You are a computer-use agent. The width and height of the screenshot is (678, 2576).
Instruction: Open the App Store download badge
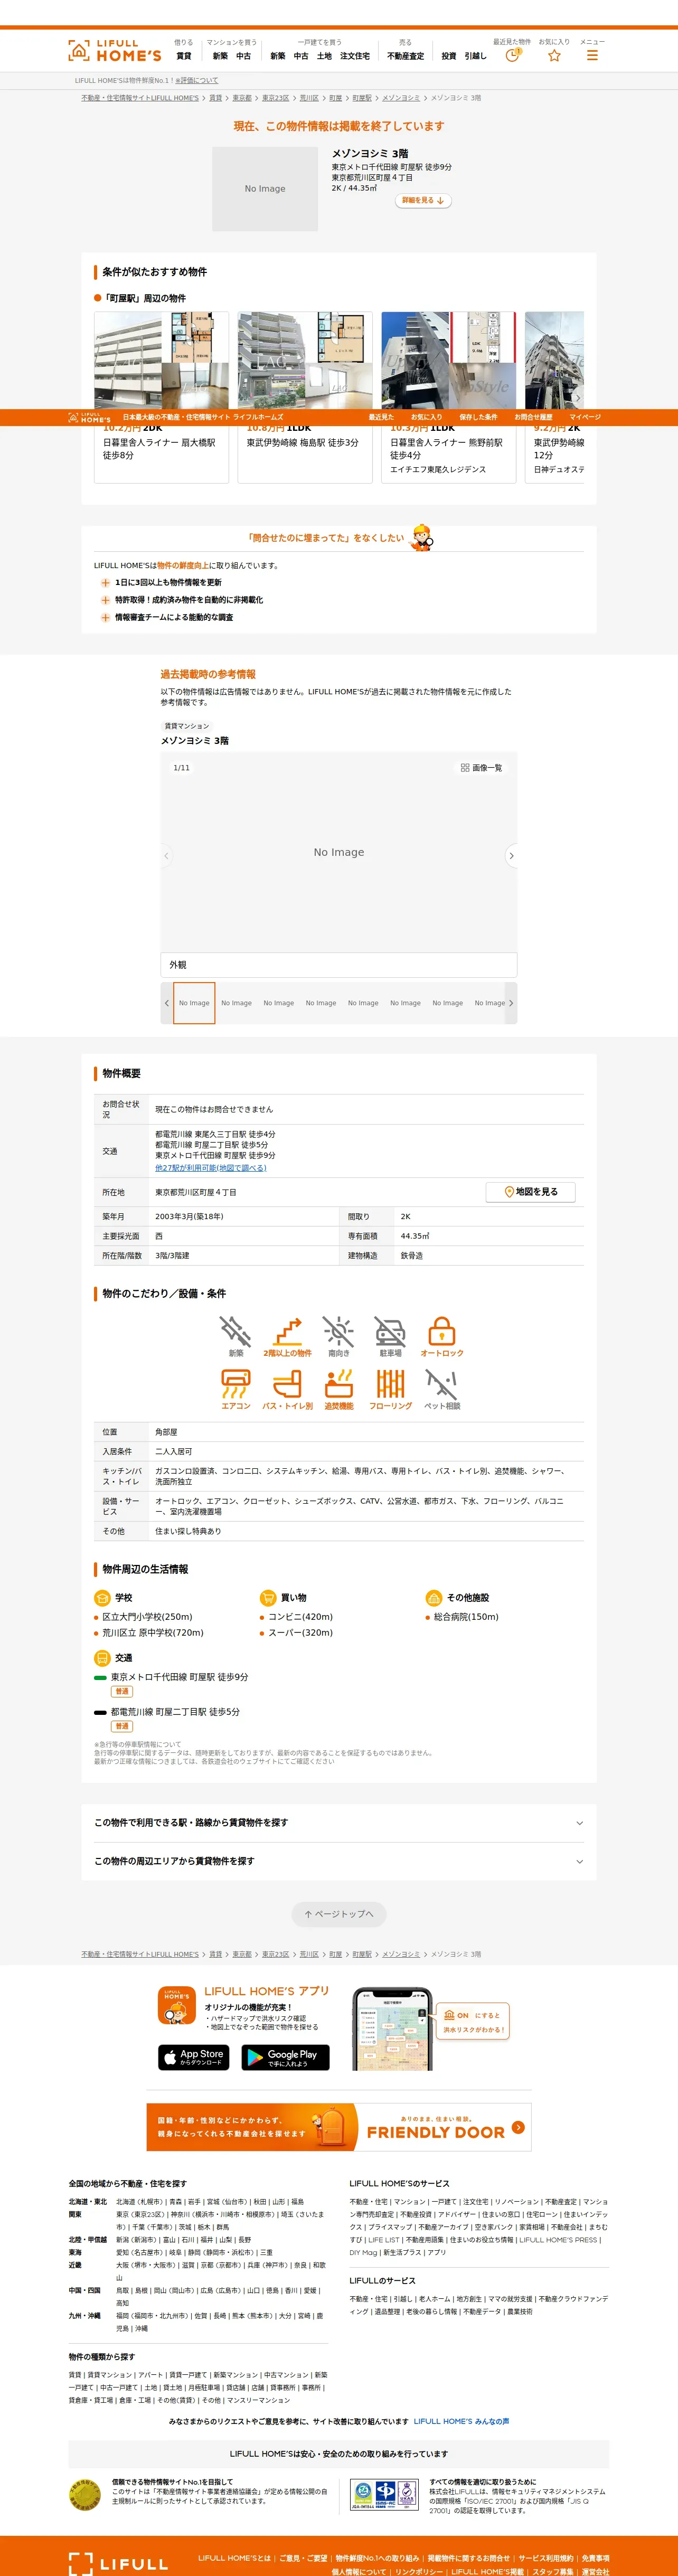[194, 2056]
